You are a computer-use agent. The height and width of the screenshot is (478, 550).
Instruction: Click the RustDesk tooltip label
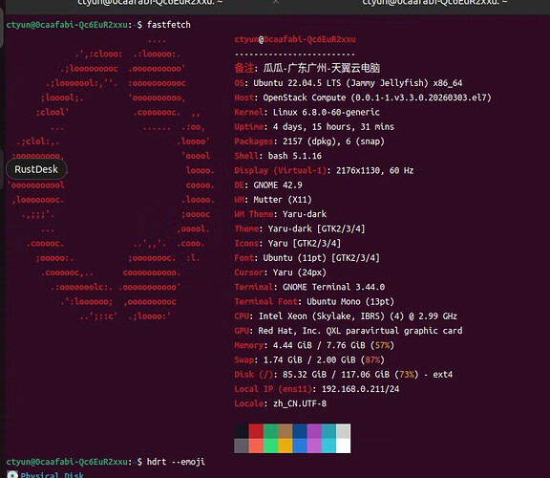pyautogui.click(x=36, y=169)
